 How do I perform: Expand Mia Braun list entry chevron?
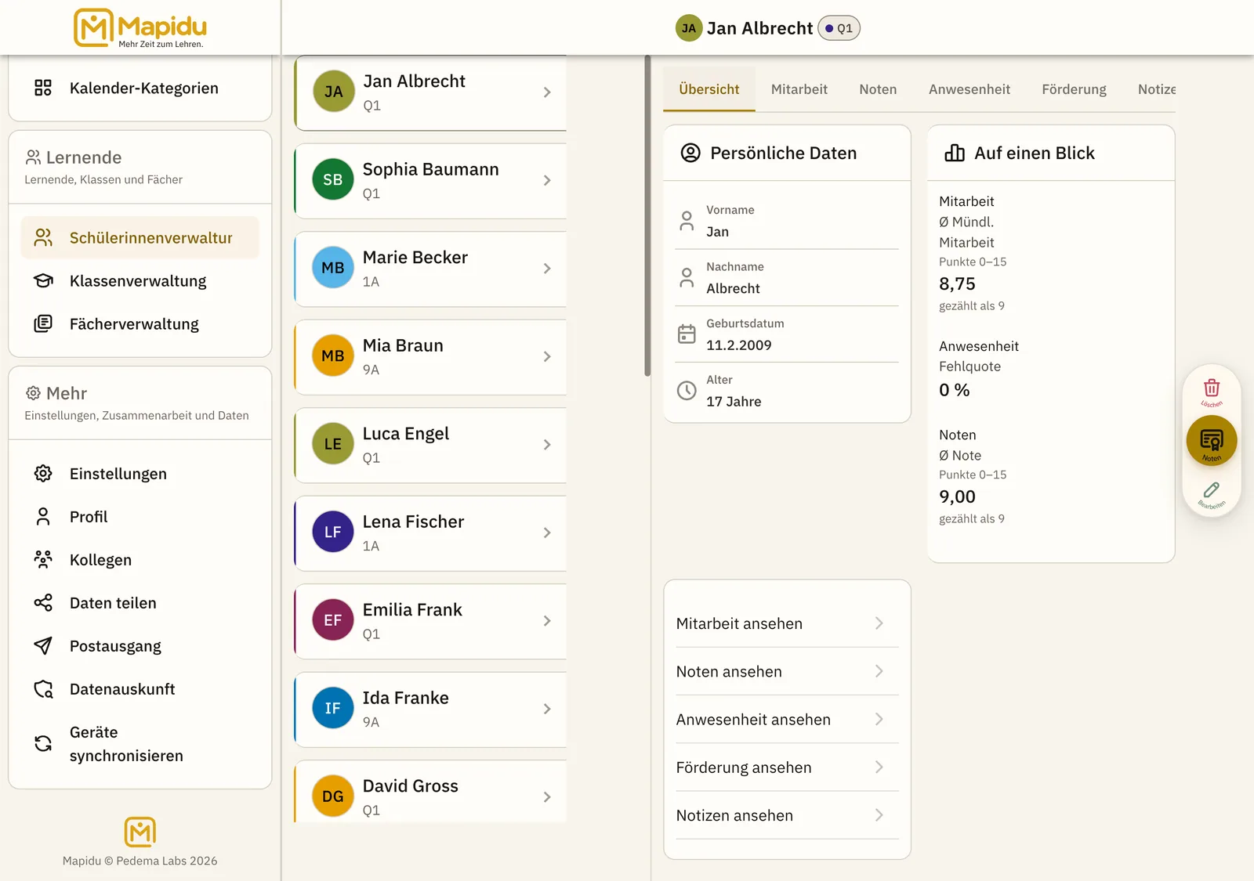547,356
